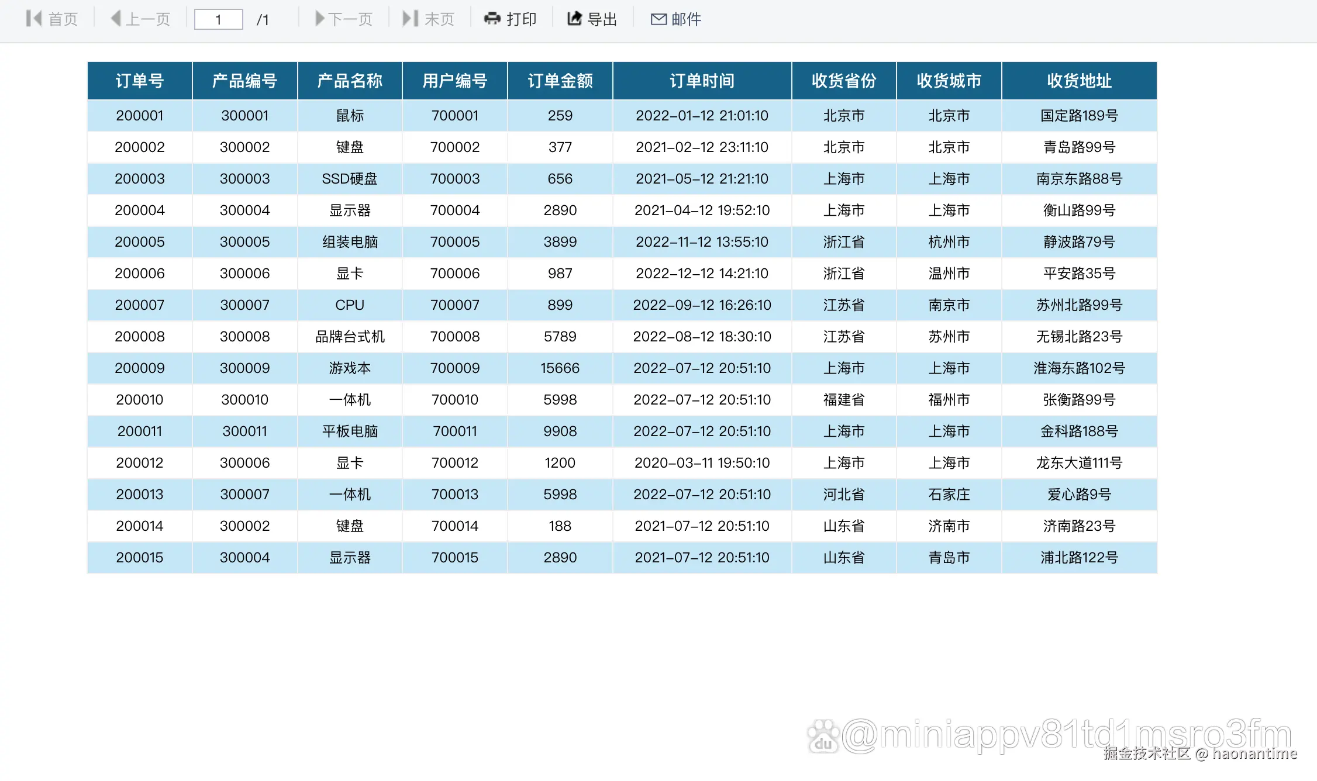Select the 订单号 column header
The image size is (1317, 781).
tap(140, 81)
